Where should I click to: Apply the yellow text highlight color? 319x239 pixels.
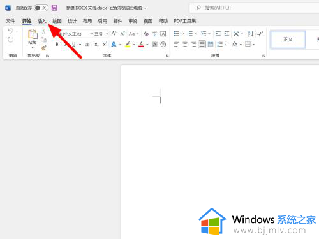[128, 45]
